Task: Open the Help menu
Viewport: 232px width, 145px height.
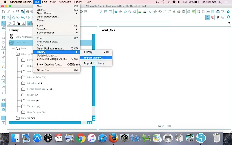Action: (x=88, y=2)
